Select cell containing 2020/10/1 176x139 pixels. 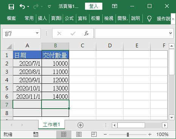27,88
